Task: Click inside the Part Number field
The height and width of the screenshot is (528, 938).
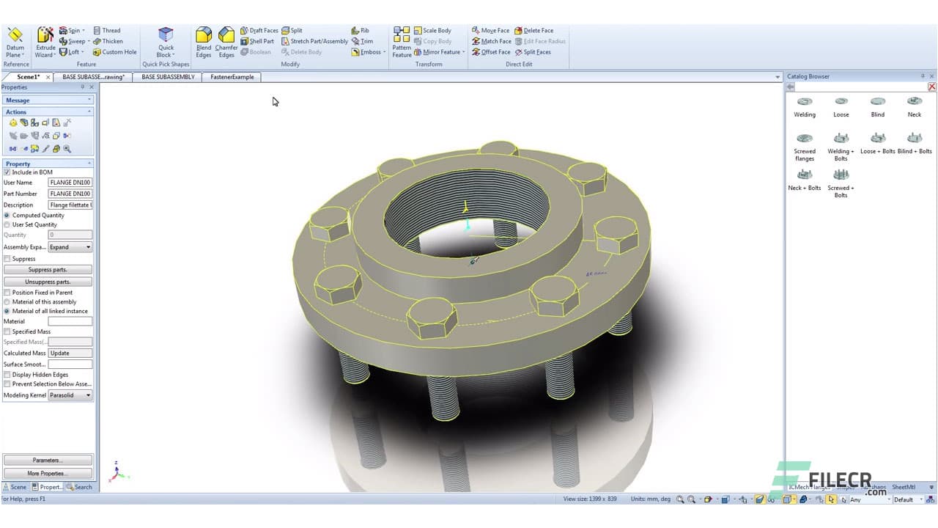Action: 70,193
